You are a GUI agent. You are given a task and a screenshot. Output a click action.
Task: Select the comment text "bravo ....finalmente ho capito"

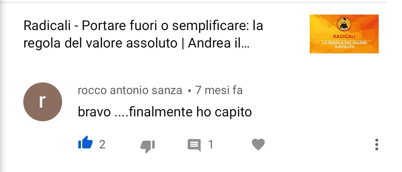coord(165,112)
